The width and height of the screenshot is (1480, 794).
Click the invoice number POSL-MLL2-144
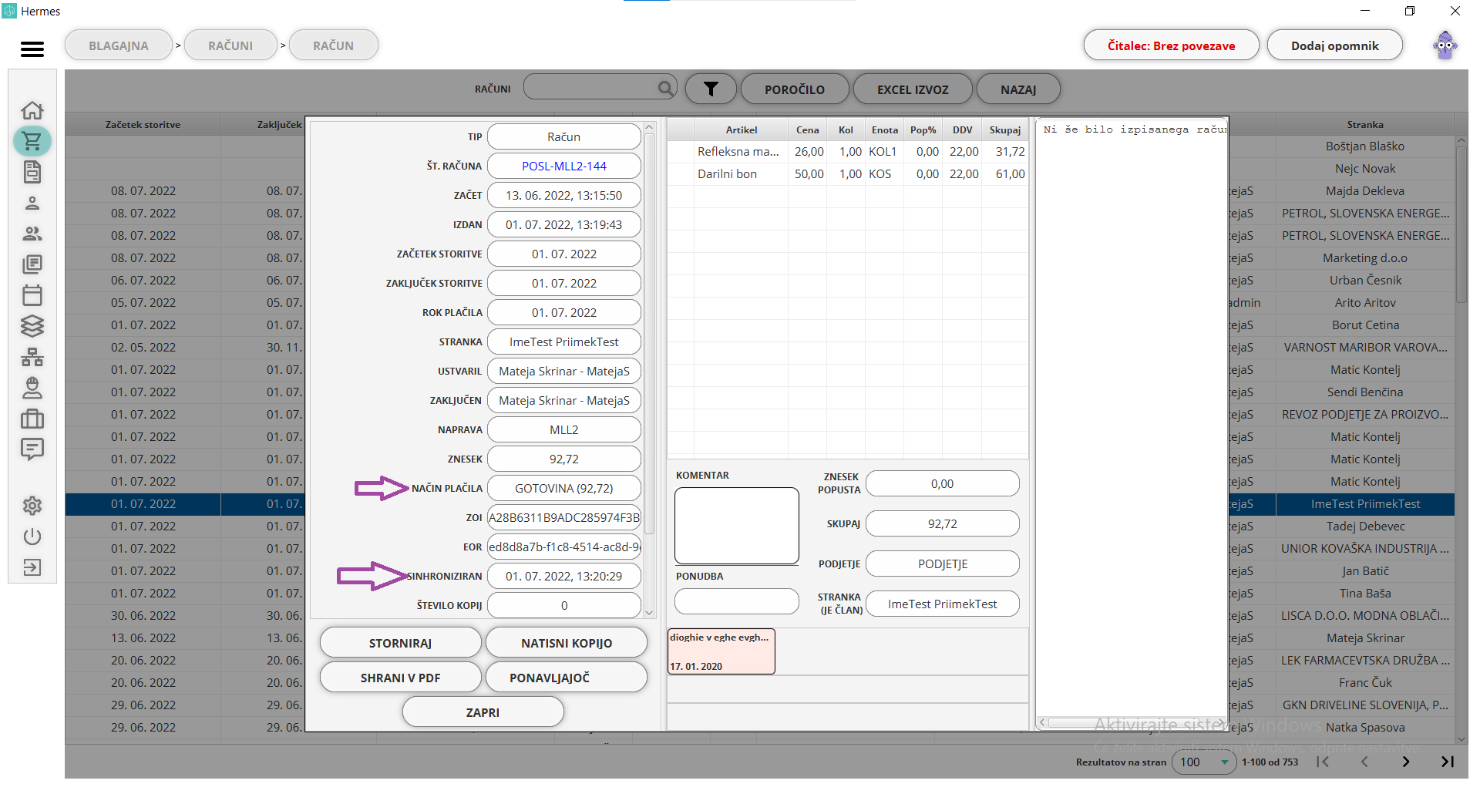coord(564,166)
